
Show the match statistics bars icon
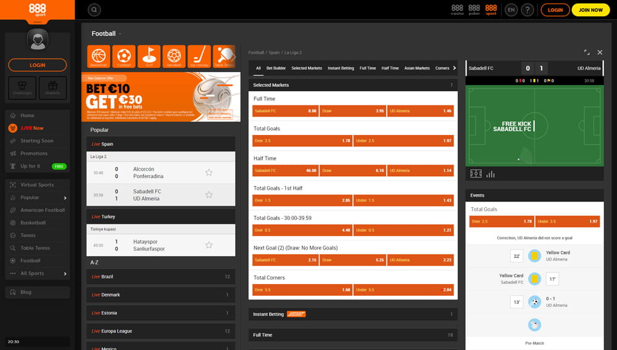click(x=491, y=174)
